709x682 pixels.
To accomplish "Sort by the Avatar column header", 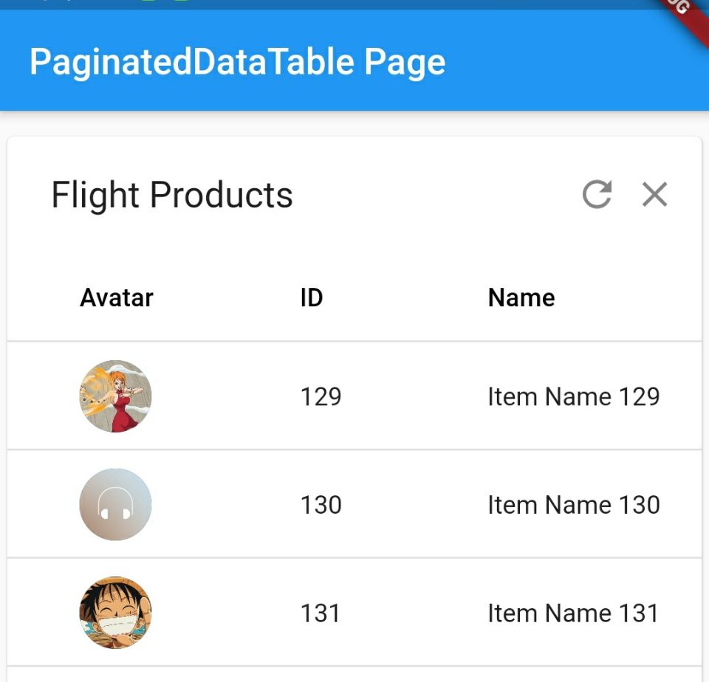I will click(117, 298).
